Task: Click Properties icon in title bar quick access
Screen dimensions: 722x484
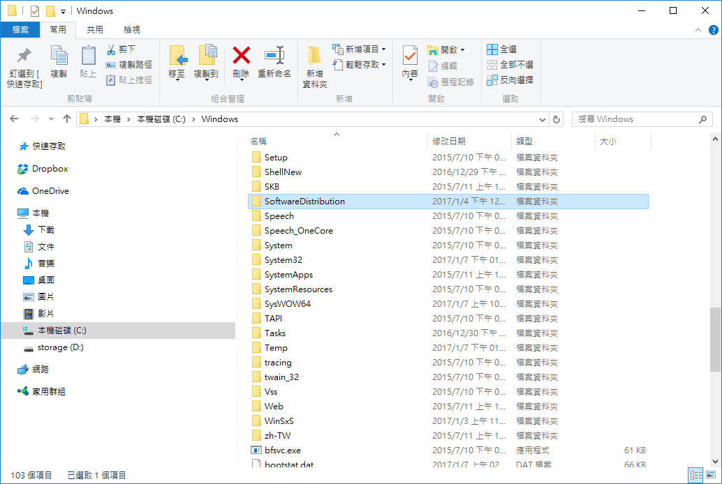Action: pyautogui.click(x=35, y=11)
